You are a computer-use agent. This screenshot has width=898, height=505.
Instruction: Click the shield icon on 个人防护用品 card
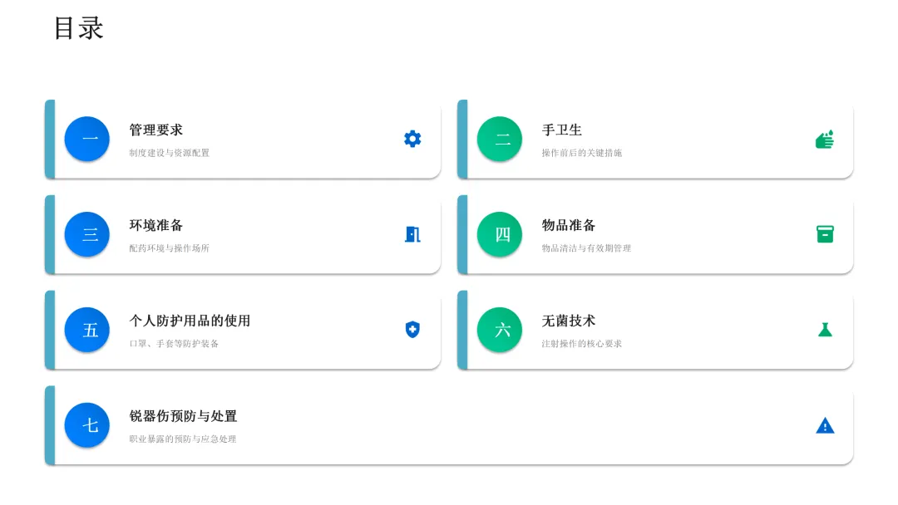(x=412, y=330)
